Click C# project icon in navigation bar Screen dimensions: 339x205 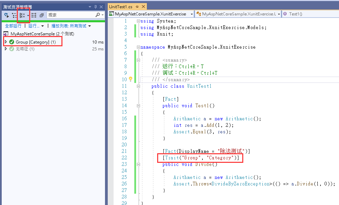click(x=112, y=14)
